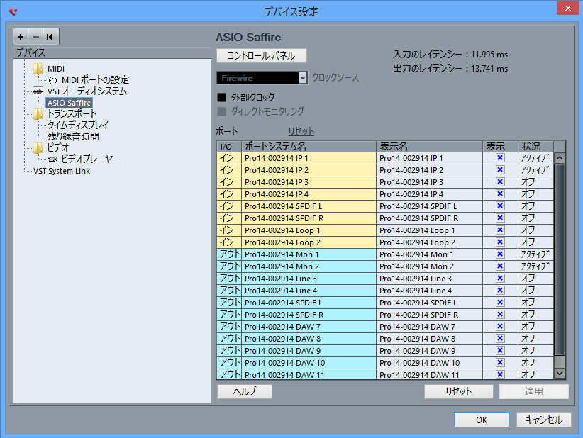Click the ポートシステム名 column header

[309, 147]
